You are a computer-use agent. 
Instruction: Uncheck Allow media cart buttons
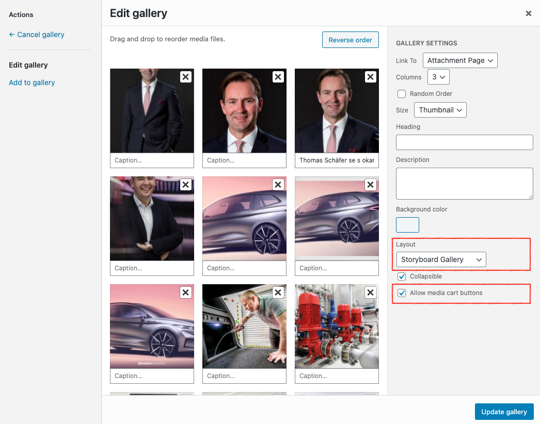click(402, 293)
